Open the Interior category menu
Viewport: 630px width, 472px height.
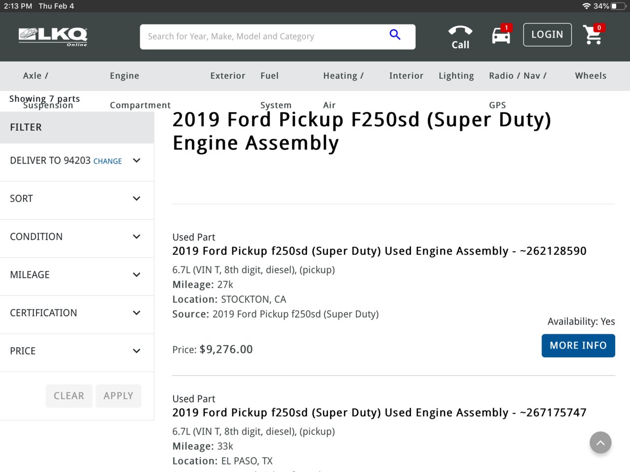(x=406, y=76)
